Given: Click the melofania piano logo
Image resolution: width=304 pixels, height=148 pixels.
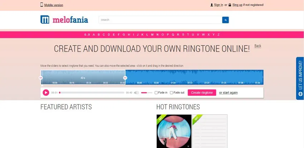Looking at the screenshot, I should tap(45, 20).
